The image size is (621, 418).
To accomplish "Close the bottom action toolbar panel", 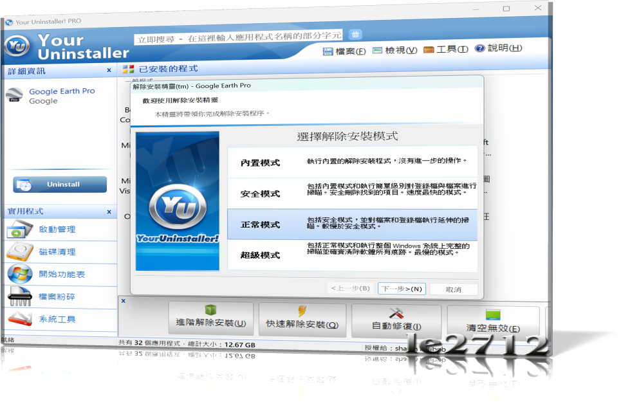I will point(123,301).
